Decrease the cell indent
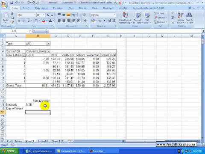 coord(73,21)
